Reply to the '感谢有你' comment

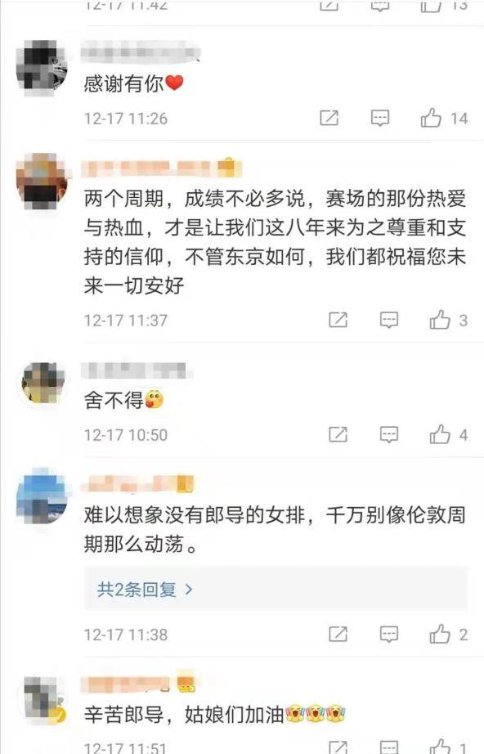379,118
